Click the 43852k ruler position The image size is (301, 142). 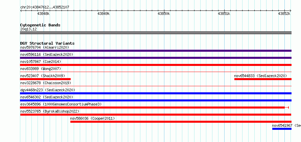click(x=284, y=14)
